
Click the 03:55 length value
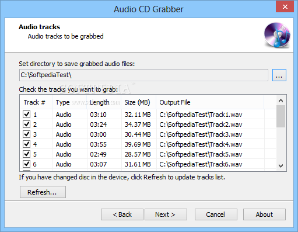click(x=98, y=144)
